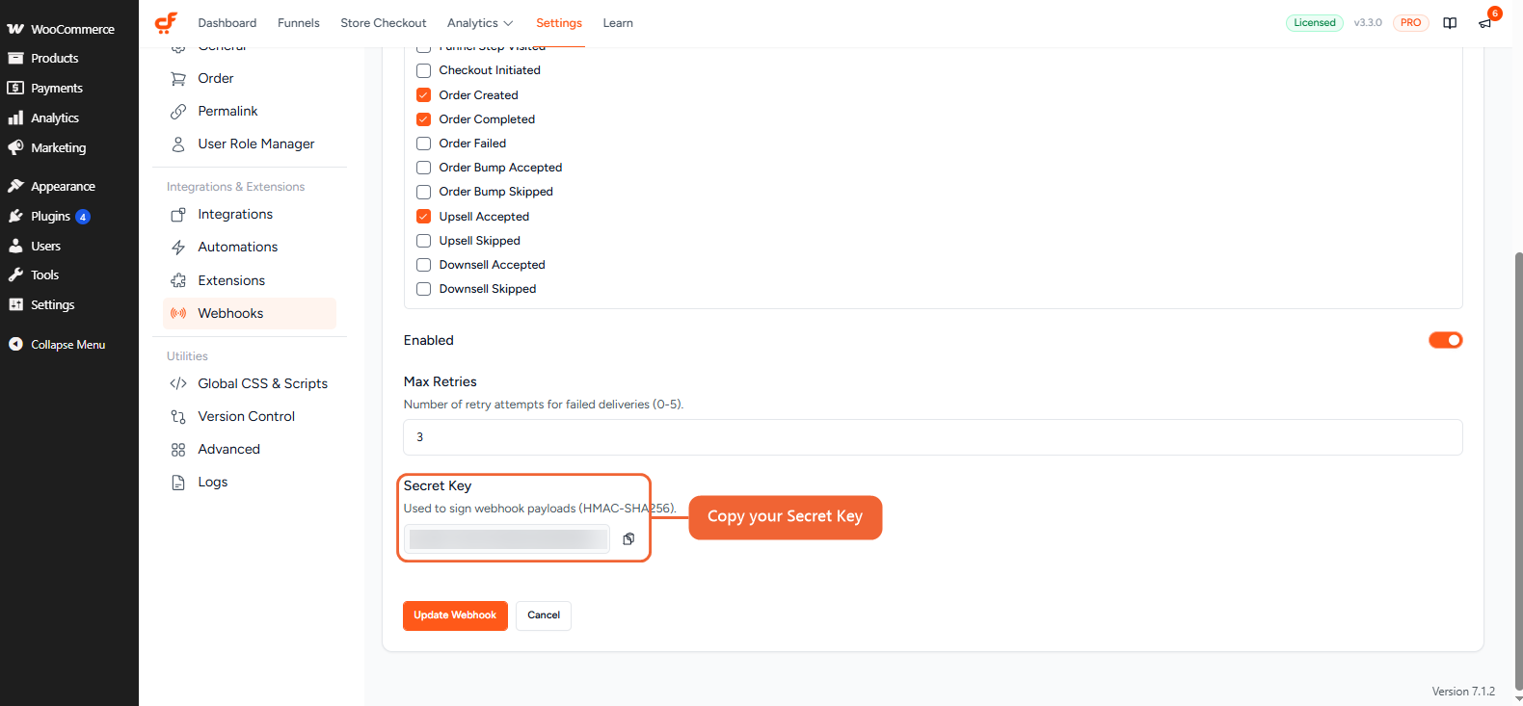
Task: Open the Learn tab
Action: point(618,23)
